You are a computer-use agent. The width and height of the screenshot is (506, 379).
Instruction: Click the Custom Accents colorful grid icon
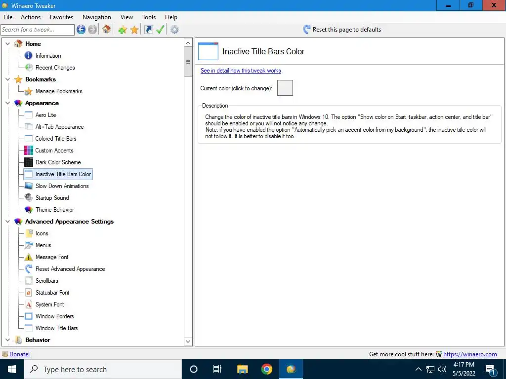[28, 150]
